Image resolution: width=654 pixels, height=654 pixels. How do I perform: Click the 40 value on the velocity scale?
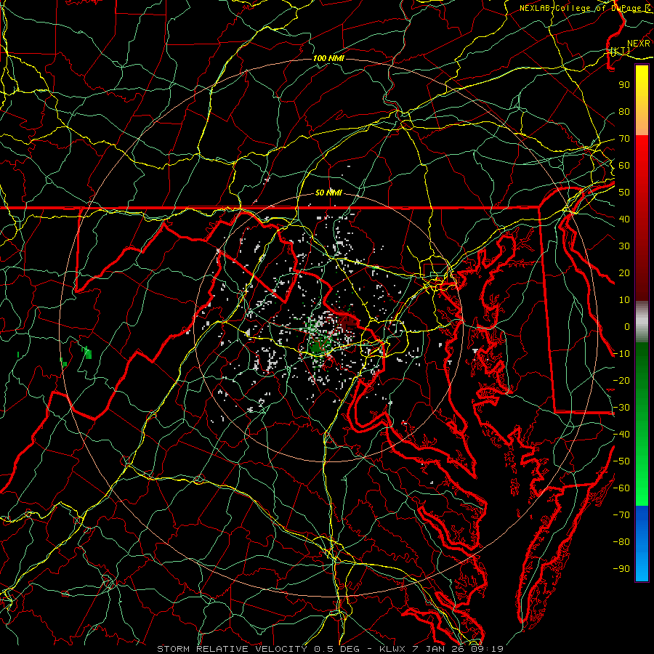click(x=624, y=219)
